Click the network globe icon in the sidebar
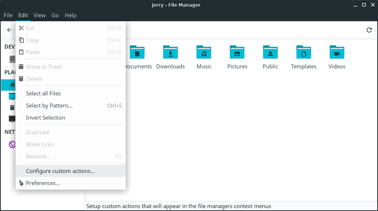The width and height of the screenshot is (378, 211). pos(12,144)
